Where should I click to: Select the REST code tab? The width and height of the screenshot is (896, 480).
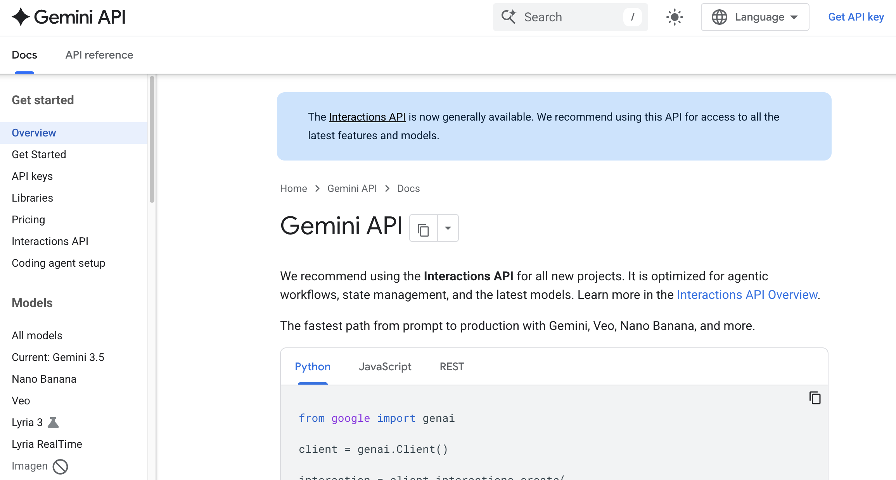[452, 366]
